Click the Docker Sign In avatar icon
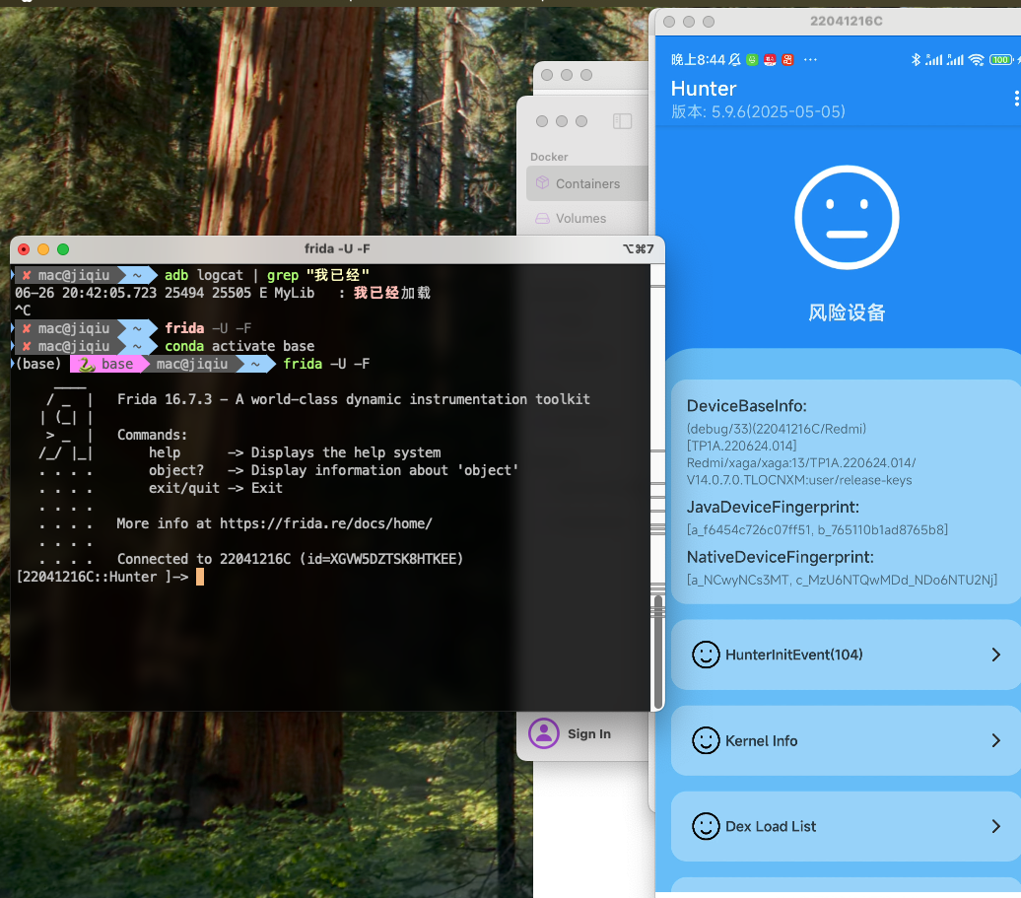 (543, 733)
